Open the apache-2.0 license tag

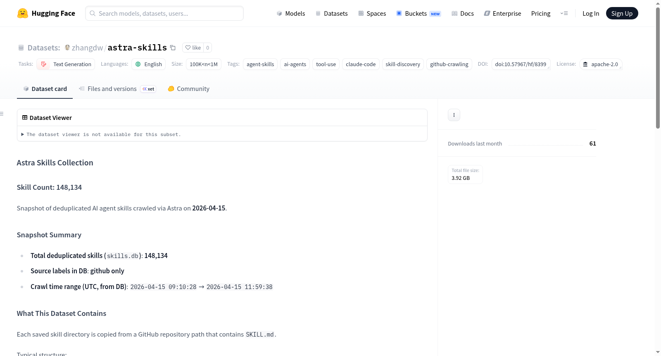coord(601,64)
